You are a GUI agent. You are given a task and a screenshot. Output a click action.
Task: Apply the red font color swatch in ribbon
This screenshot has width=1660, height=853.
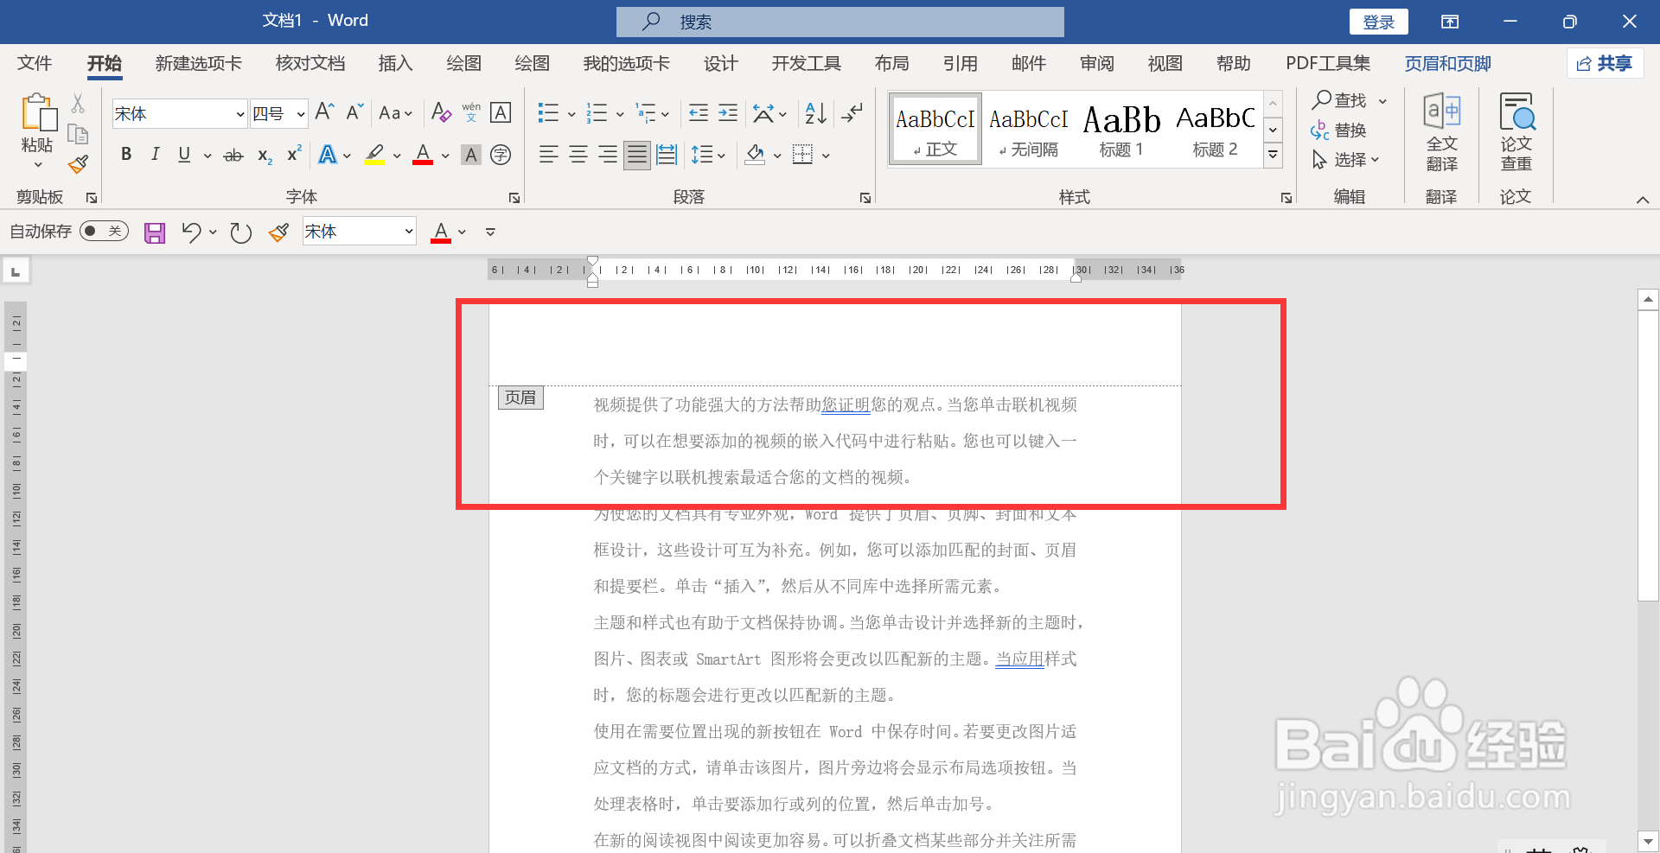pos(423,155)
